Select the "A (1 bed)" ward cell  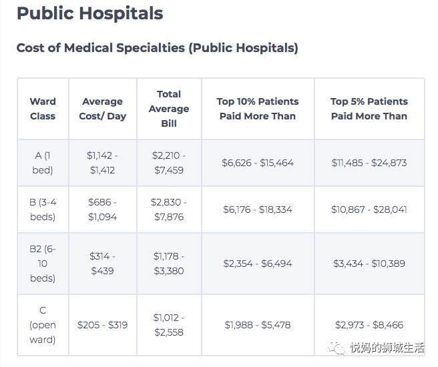coord(43,163)
